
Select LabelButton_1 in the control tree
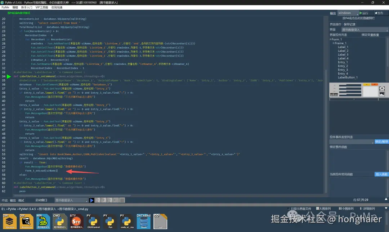[x=348, y=77]
